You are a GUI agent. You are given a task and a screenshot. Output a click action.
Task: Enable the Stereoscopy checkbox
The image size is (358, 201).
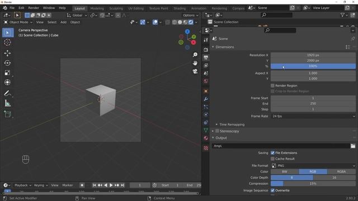pyautogui.click(x=217, y=131)
